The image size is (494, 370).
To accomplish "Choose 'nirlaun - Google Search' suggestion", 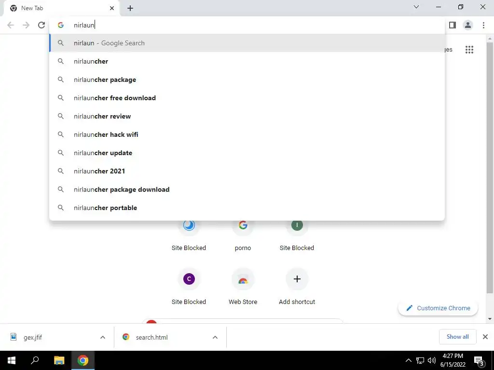I will tap(247, 43).
